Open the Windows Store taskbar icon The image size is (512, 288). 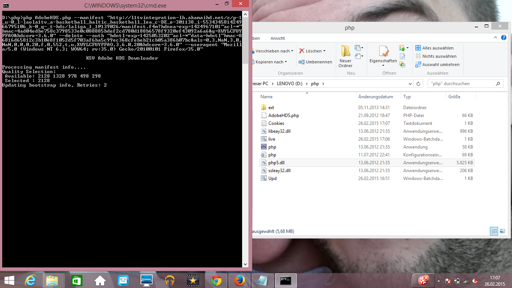(76, 280)
